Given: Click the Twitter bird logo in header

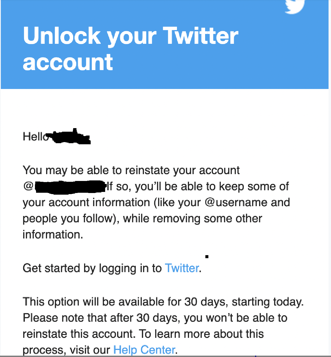Looking at the screenshot, I should pos(295,7).
